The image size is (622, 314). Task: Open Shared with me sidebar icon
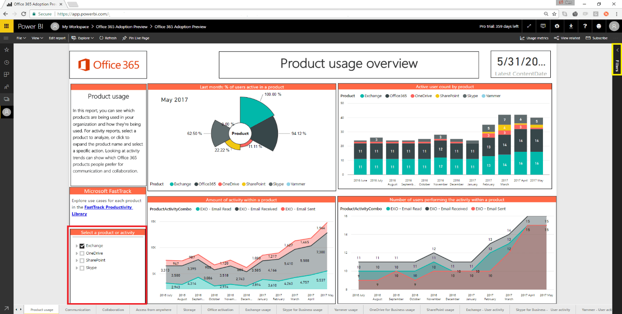pos(7,87)
